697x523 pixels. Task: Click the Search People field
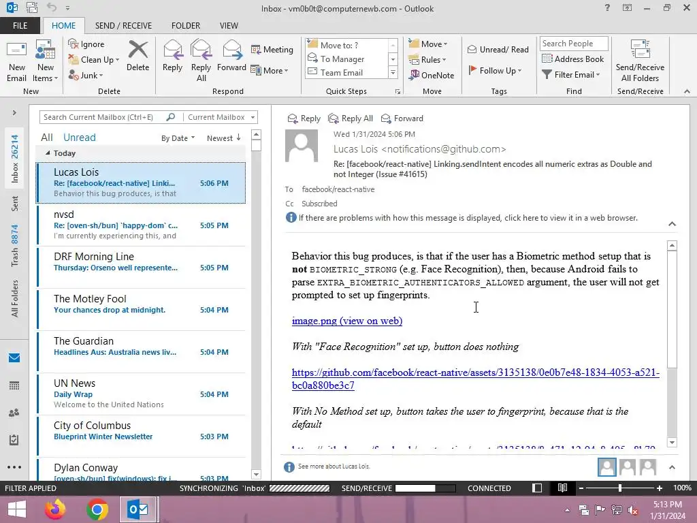tap(573, 43)
